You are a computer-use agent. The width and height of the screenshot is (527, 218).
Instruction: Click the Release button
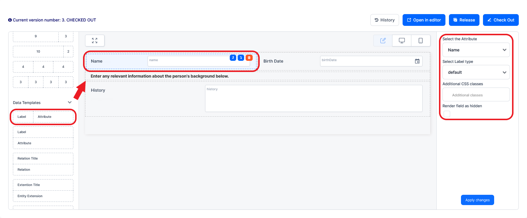[464, 20]
